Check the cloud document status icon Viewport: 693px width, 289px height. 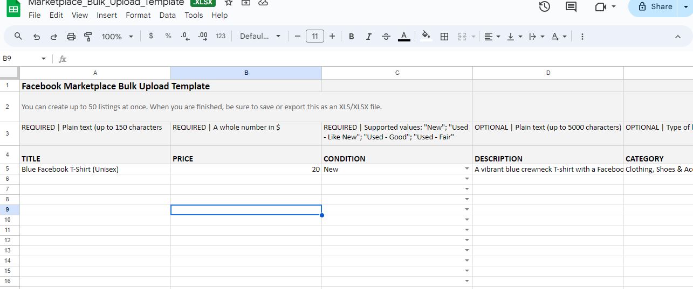[263, 3]
